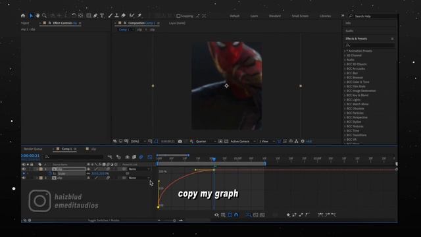Select the Pan Behind anchor point tool

tap(80, 16)
